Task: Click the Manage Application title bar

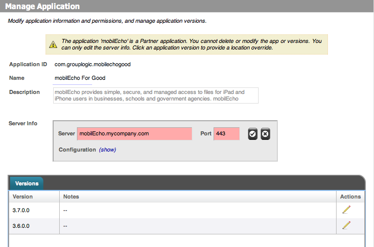Action: pos(187,6)
